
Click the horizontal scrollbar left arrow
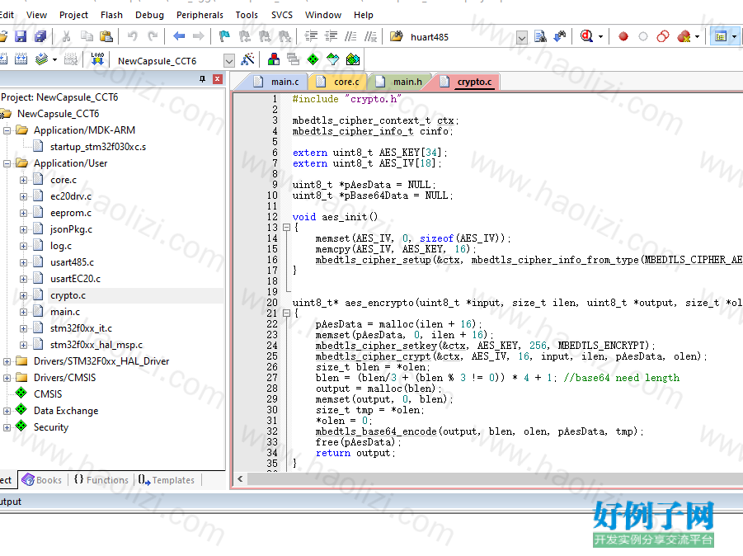[240, 478]
